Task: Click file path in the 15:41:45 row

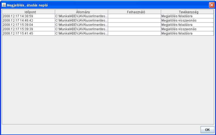Action: coord(82,33)
